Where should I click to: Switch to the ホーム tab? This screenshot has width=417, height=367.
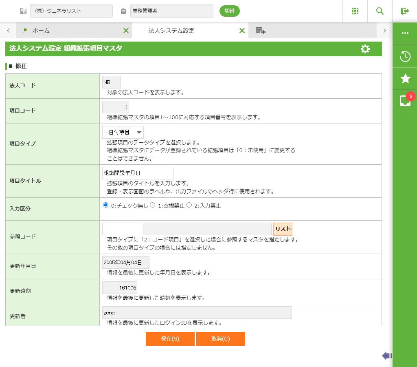(x=41, y=31)
